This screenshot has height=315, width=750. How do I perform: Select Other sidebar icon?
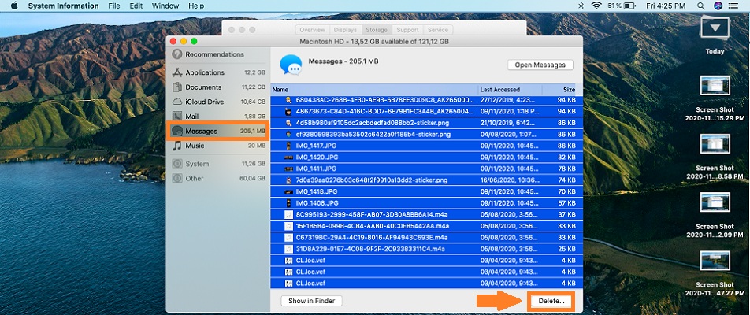pyautogui.click(x=177, y=178)
